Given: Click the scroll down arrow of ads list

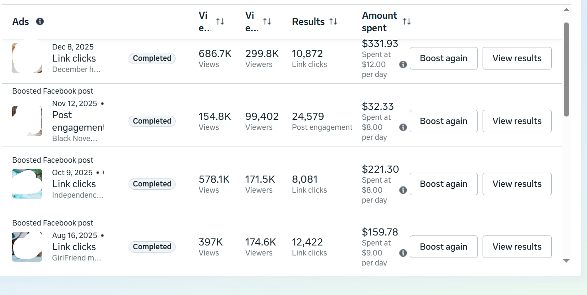Looking at the screenshot, I should click(x=566, y=261).
